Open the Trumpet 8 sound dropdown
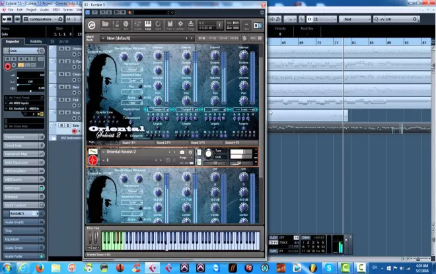This screenshot has width=436, height=274. pos(187,110)
